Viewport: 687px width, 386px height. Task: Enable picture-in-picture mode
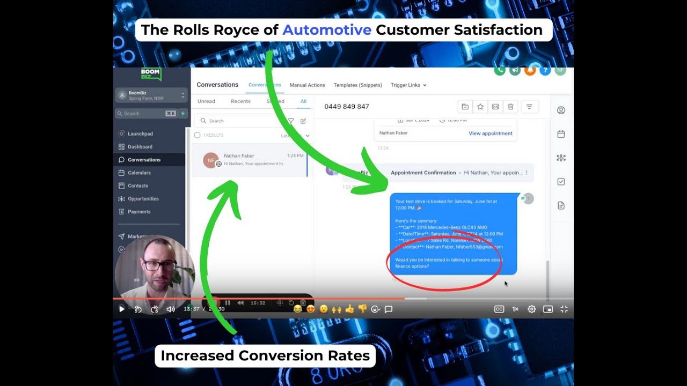coord(547,309)
